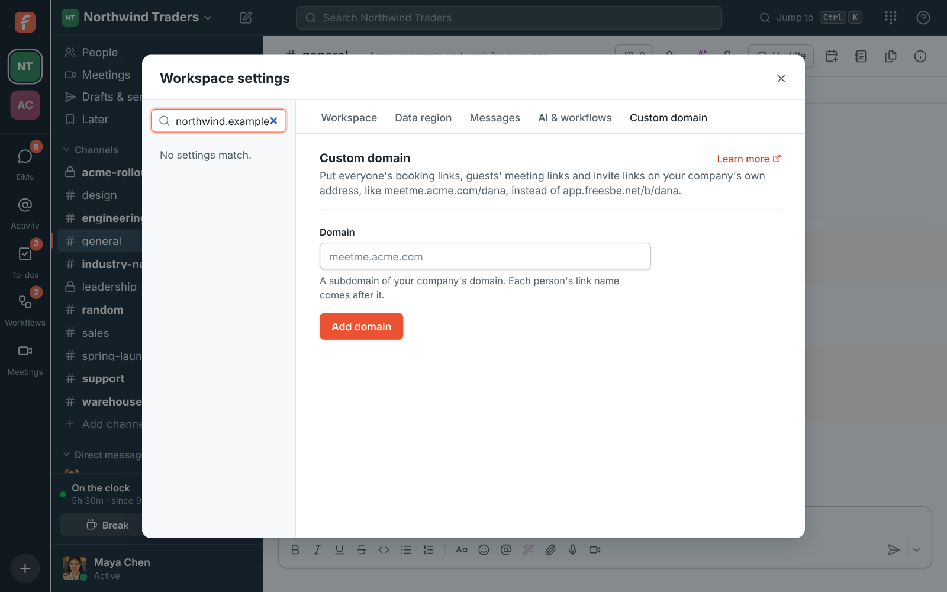Viewport: 947px width, 592px height.
Task: Switch to the AC workspace avatar
Action: click(25, 105)
